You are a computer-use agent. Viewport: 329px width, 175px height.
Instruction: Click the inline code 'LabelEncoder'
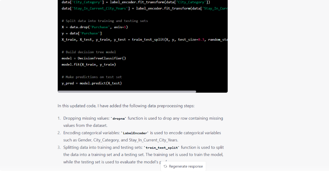[x=135, y=133]
